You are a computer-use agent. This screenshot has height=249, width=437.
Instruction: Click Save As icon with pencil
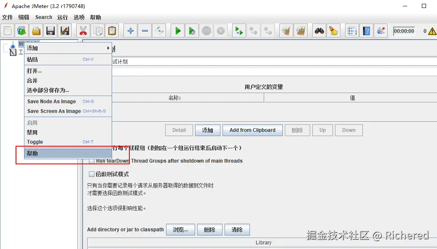pyautogui.click(x=64, y=31)
